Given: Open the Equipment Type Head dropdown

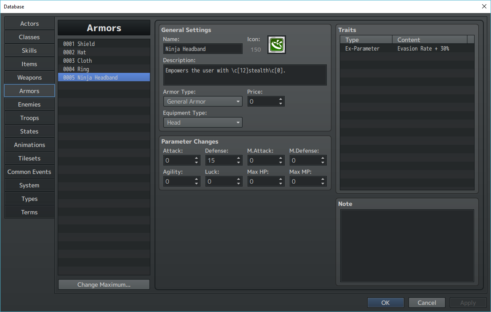Looking at the screenshot, I should point(203,123).
